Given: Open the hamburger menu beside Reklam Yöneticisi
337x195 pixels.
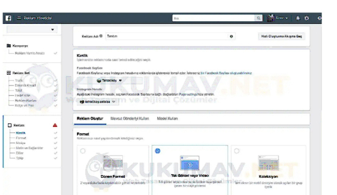Looking at the screenshot, I should (x=19, y=18).
